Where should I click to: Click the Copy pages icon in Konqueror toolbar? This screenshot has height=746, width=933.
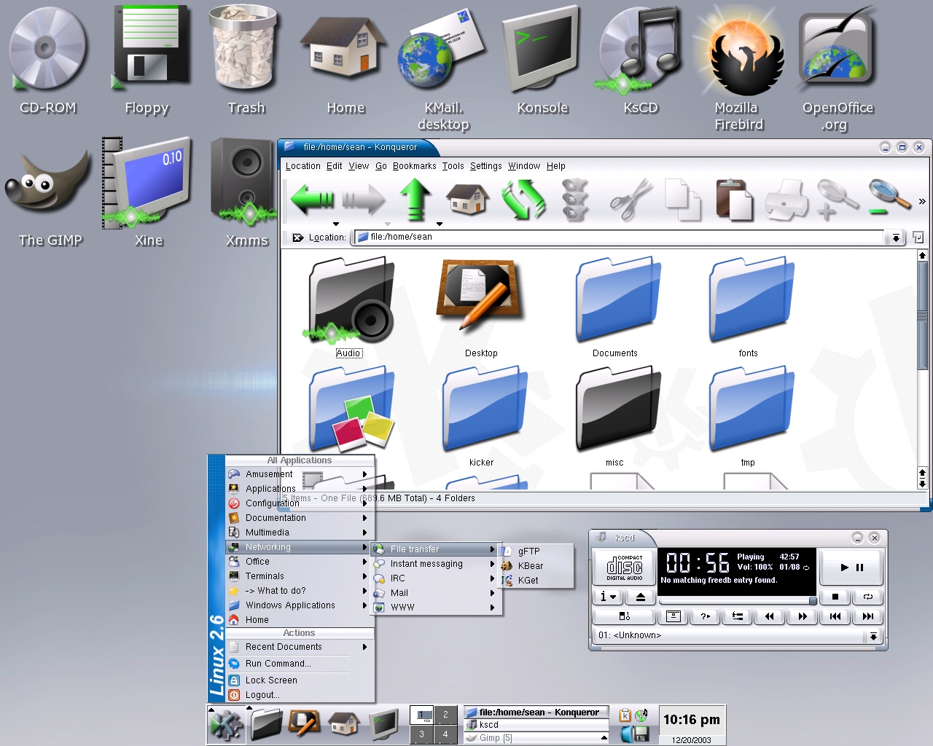(683, 199)
